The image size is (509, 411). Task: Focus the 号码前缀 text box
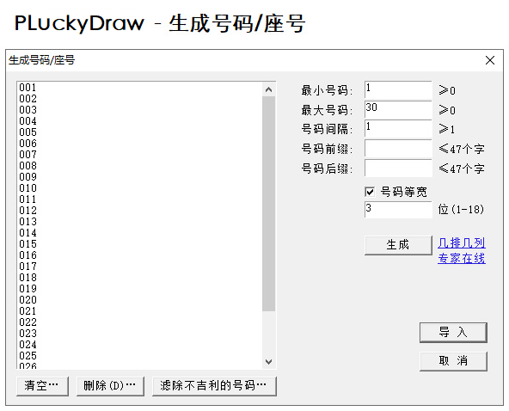pyautogui.click(x=398, y=149)
